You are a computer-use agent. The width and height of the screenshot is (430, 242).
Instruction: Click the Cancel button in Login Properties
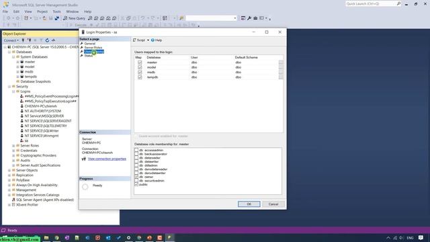point(273,204)
